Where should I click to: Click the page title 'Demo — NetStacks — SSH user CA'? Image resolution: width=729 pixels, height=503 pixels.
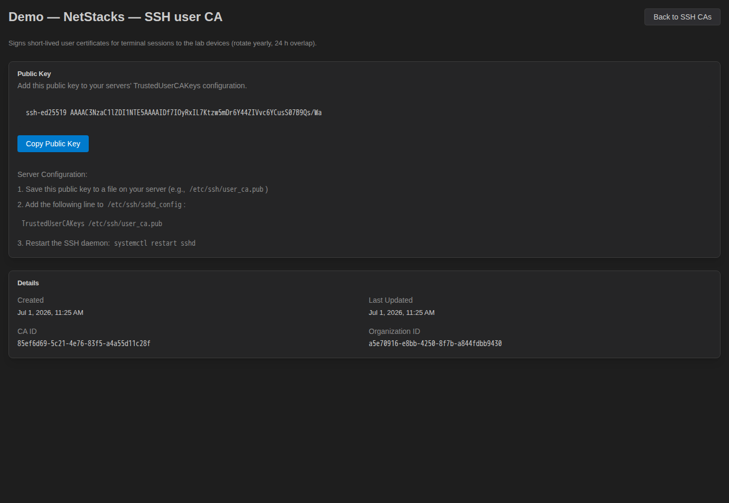click(115, 17)
